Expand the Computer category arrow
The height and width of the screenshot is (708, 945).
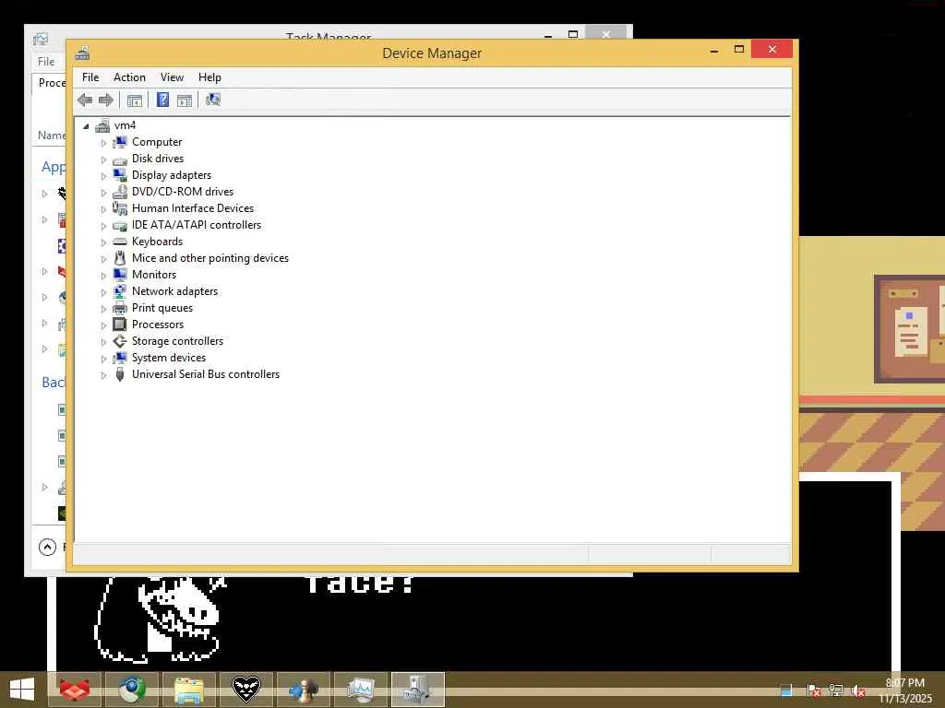tap(103, 143)
